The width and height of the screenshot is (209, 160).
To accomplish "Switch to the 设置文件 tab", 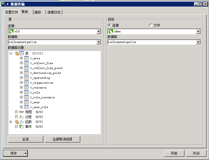I will [x=12, y=12].
